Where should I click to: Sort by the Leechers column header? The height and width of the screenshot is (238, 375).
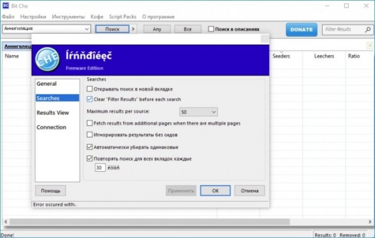(324, 56)
